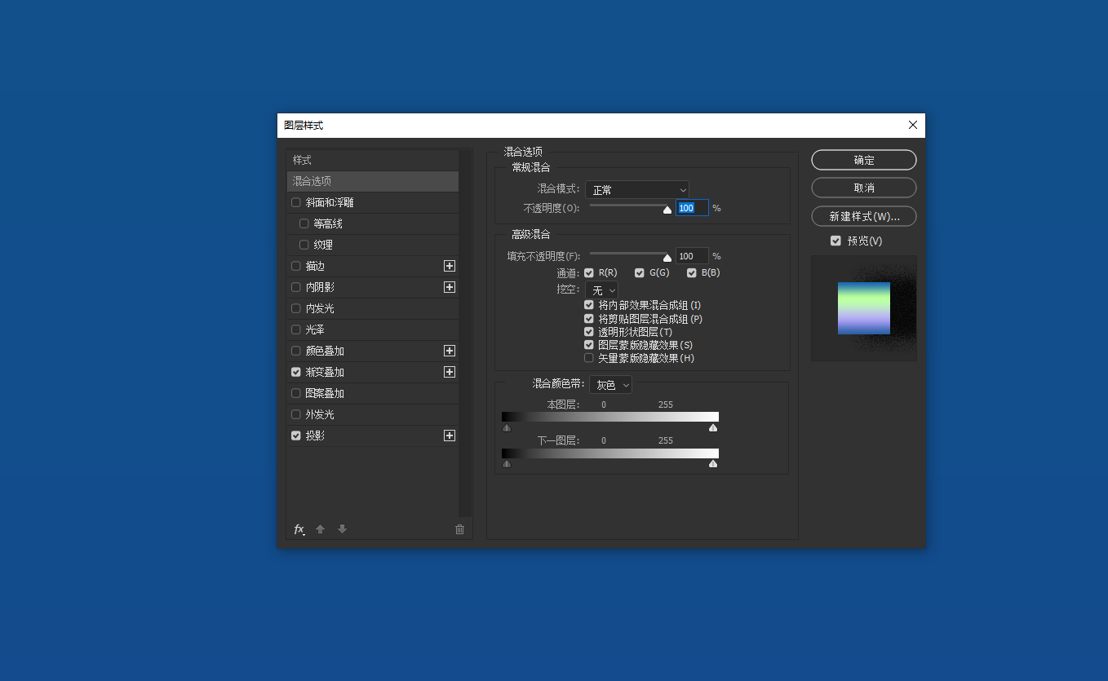Click the 填充不透明度 slider handle
This screenshot has width=1108, height=681.
(x=667, y=258)
